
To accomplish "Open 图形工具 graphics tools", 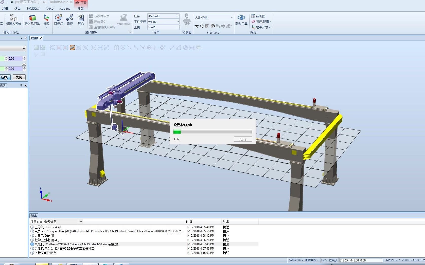I will [241, 20].
